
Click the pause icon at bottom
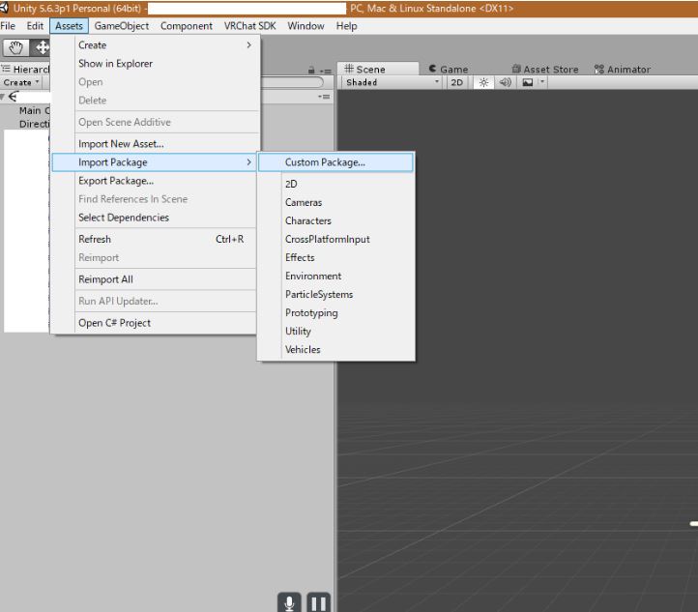point(318,602)
